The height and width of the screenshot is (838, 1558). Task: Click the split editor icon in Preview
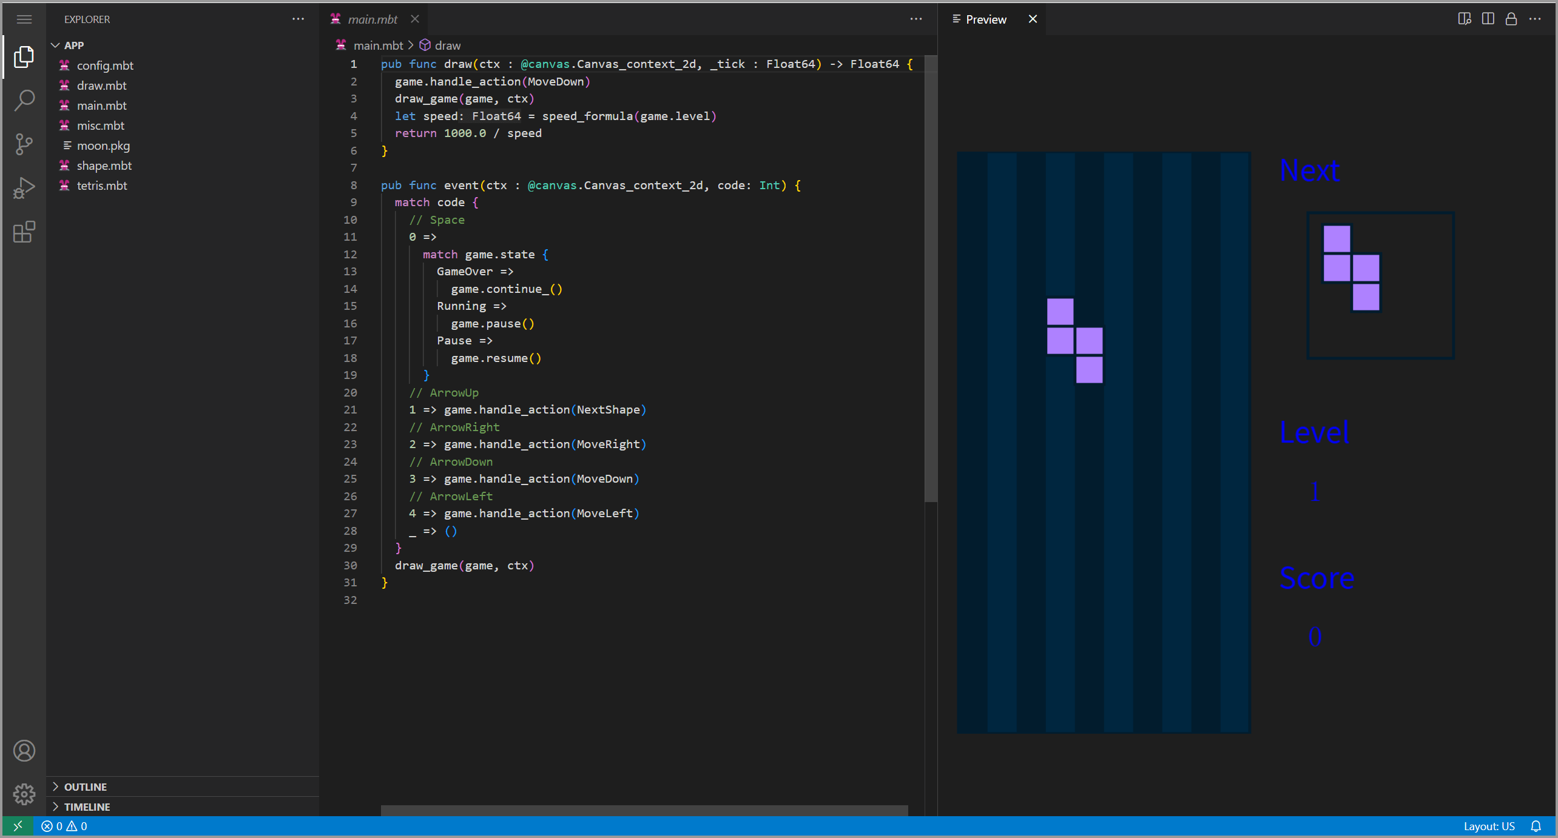(x=1488, y=19)
